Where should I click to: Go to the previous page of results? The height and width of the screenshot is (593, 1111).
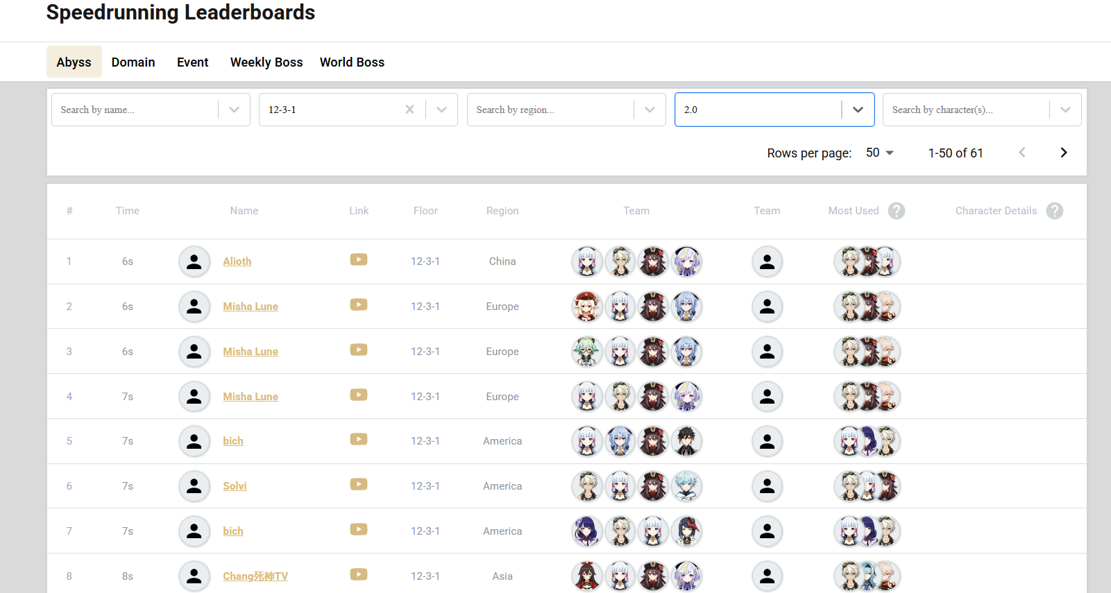1022,153
